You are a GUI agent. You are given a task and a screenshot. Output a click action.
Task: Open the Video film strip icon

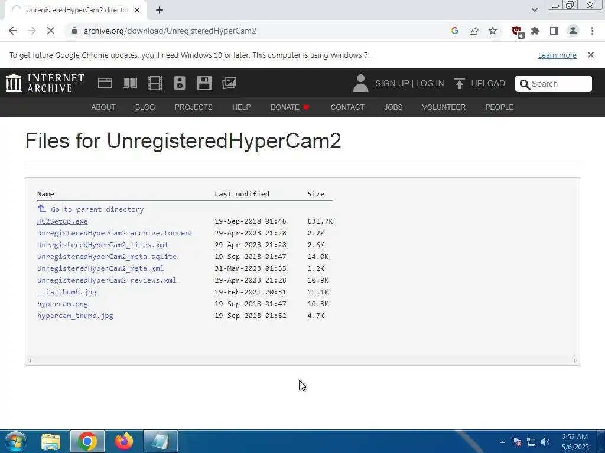point(155,83)
